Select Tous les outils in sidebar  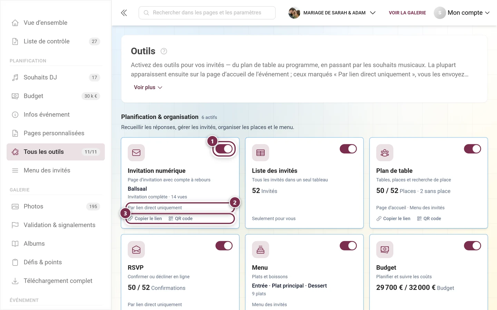coord(56,152)
